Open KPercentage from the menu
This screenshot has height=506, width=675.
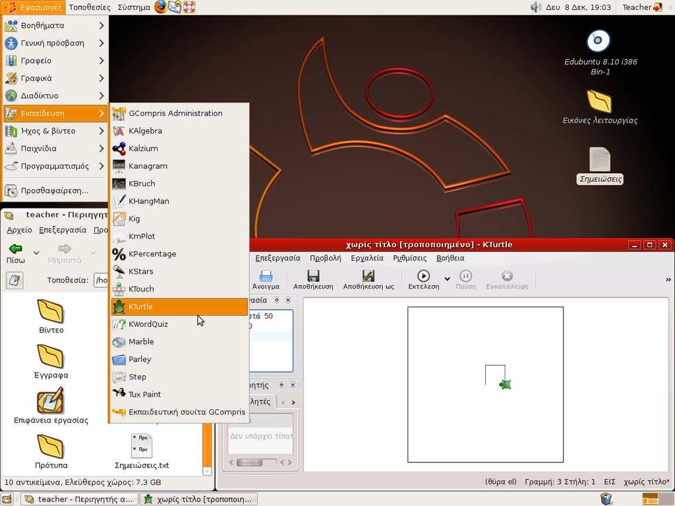point(179,254)
